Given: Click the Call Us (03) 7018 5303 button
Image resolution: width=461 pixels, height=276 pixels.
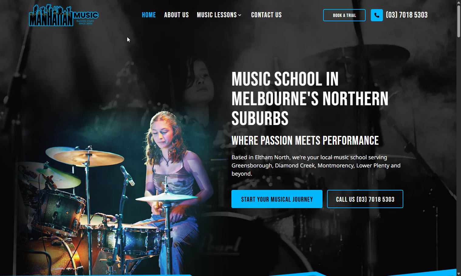Looking at the screenshot, I should click(x=365, y=199).
